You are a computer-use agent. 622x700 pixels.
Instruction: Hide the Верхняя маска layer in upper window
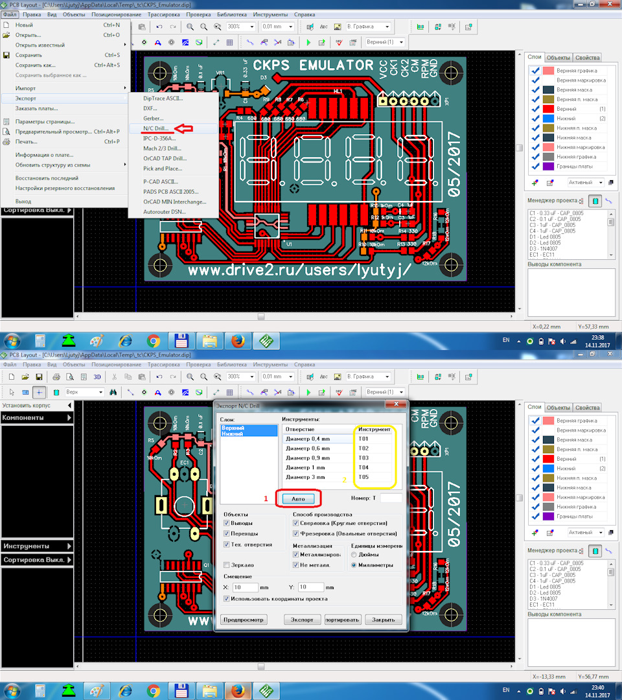(535, 89)
